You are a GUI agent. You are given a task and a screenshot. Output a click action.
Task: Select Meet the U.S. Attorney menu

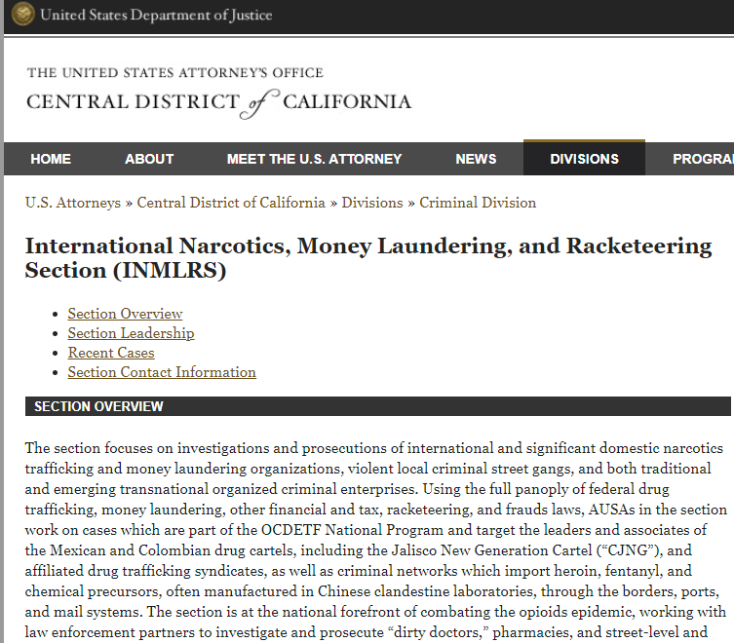click(x=314, y=159)
